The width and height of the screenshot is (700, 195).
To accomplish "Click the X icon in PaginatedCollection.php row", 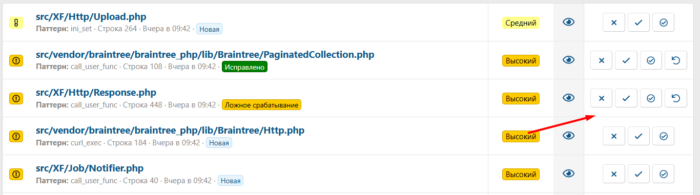I will click(602, 60).
